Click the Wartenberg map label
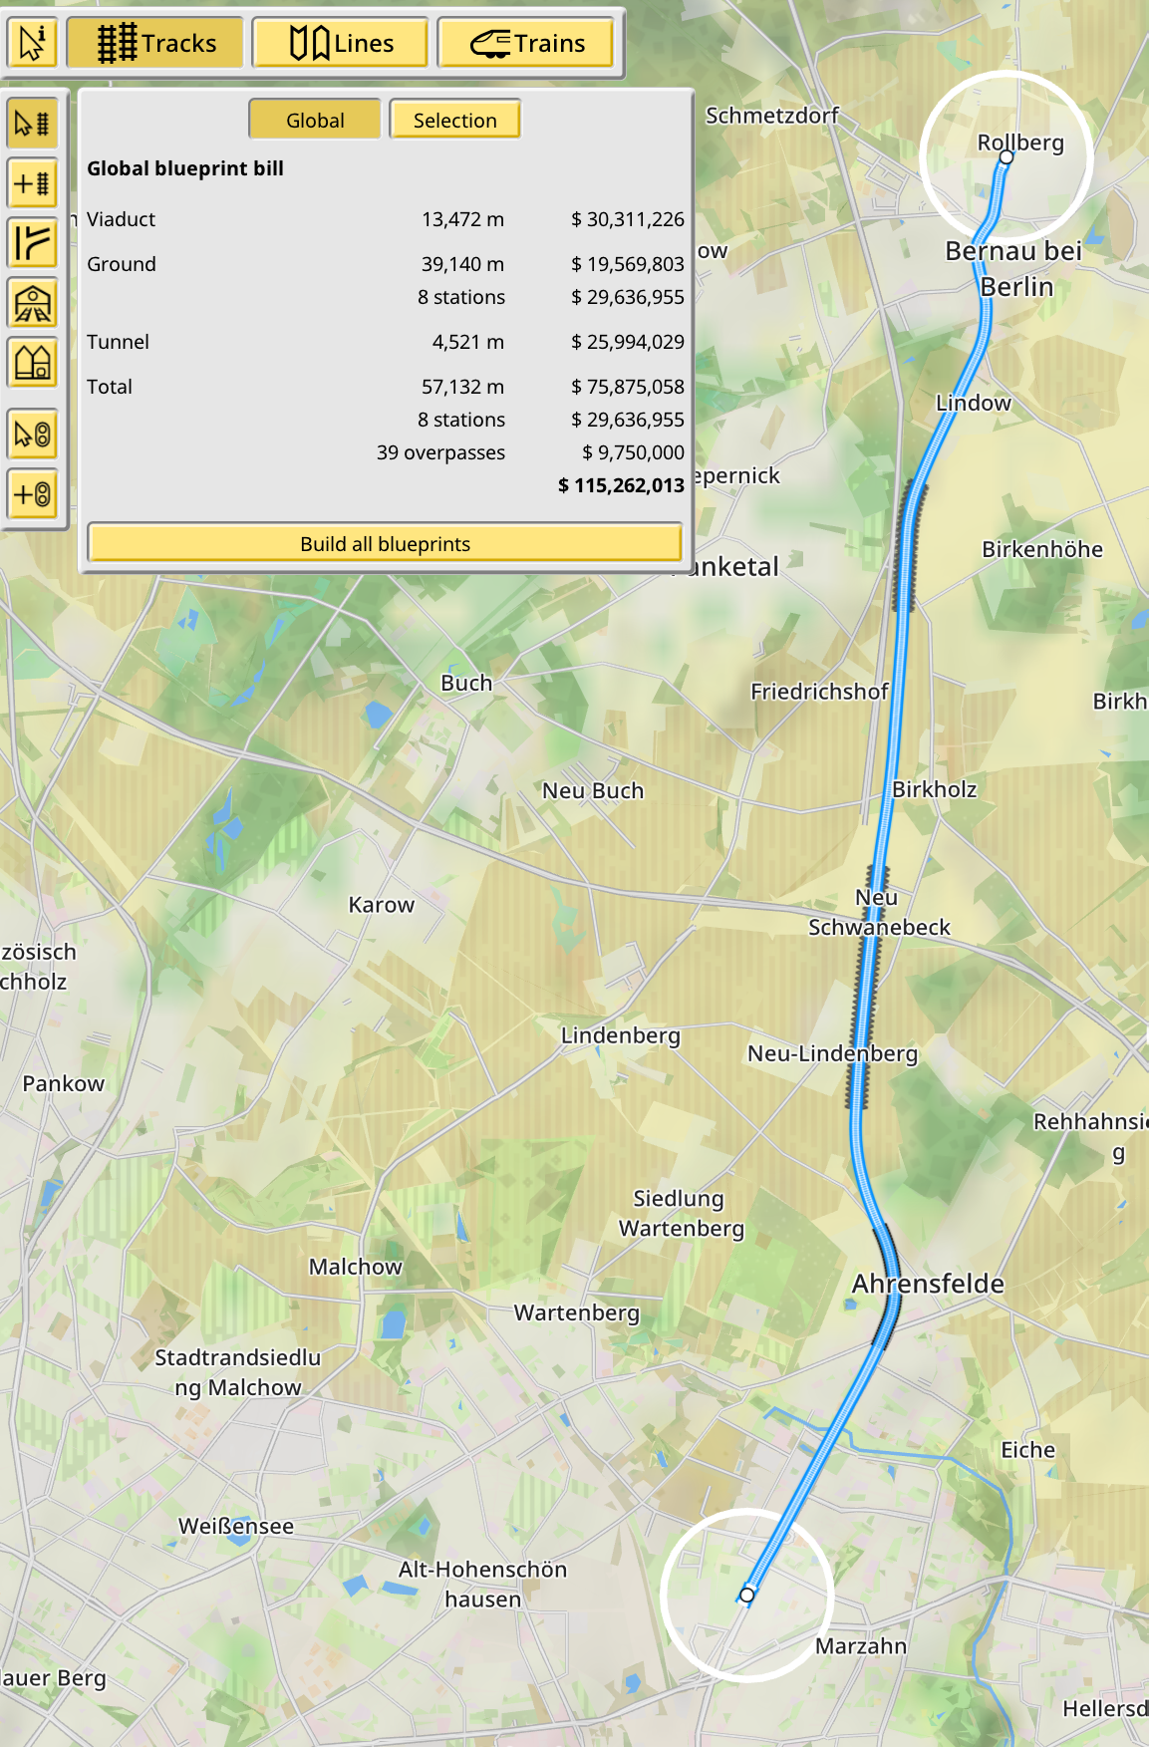Screen dimensions: 1149x1747 (x=577, y=1313)
